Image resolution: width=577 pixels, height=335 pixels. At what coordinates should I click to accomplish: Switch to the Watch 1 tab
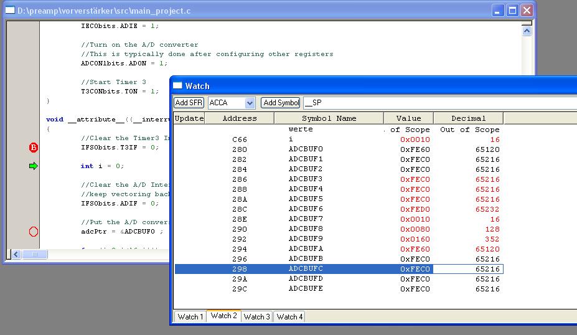pyautogui.click(x=190, y=316)
